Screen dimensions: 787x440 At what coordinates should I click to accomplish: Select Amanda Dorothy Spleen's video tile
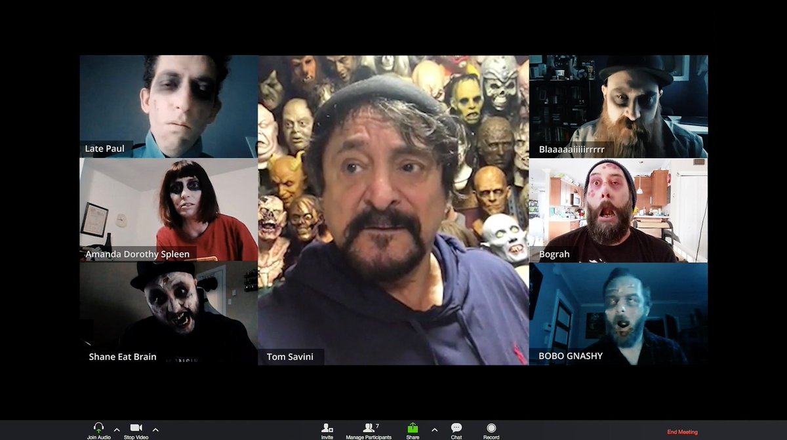169,210
